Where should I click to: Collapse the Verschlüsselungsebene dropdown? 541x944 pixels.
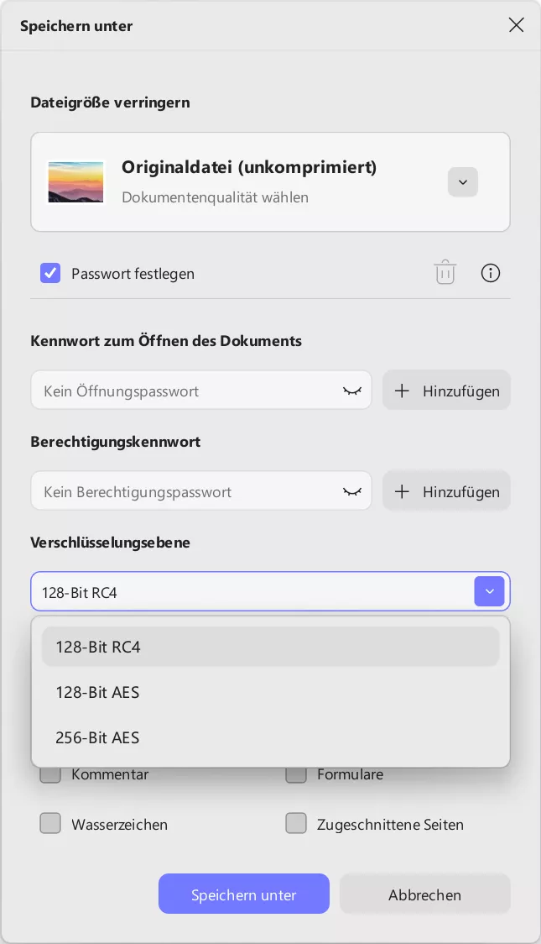tap(489, 591)
